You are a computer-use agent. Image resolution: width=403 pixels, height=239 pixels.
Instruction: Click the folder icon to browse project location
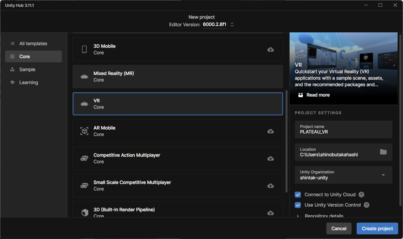(x=383, y=152)
